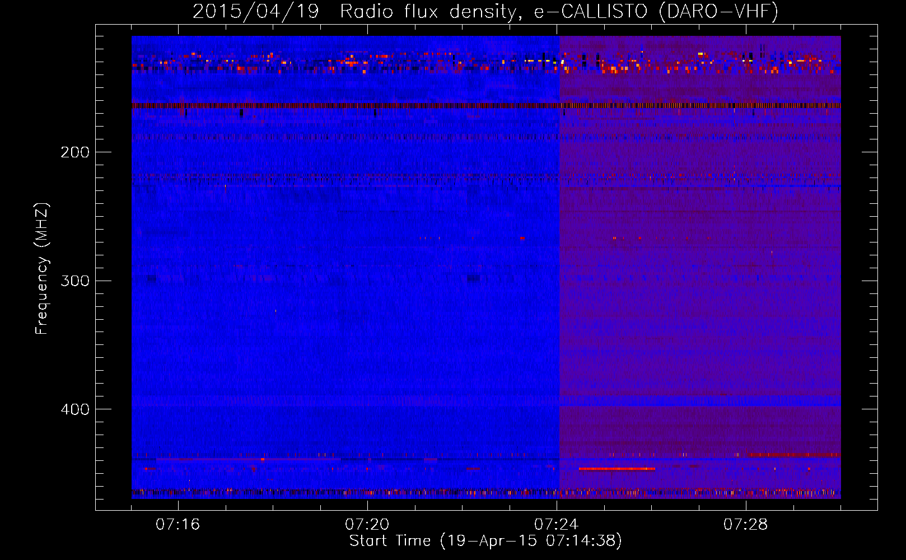Click the 300 frequency tick label
Screen dimensions: 906x560
tap(75, 281)
